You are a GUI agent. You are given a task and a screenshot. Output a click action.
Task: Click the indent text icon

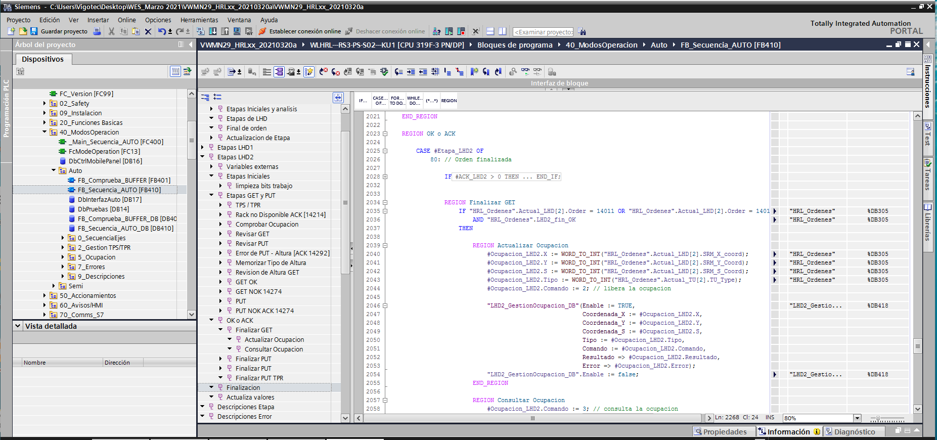pyautogui.click(x=411, y=72)
